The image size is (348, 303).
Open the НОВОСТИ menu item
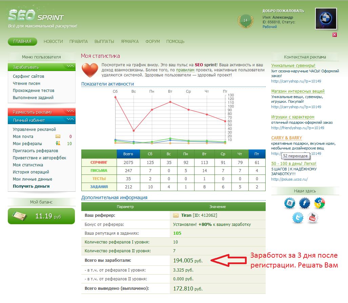pyautogui.click(x=53, y=41)
